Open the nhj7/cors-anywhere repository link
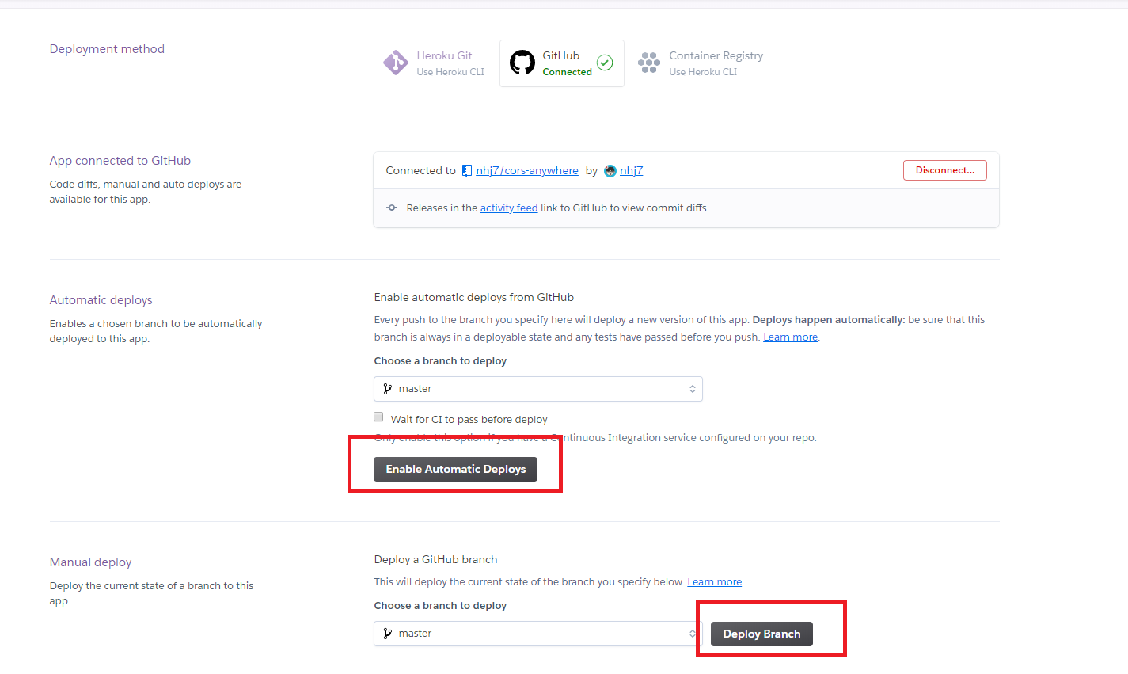Image resolution: width=1128 pixels, height=674 pixels. (x=527, y=170)
